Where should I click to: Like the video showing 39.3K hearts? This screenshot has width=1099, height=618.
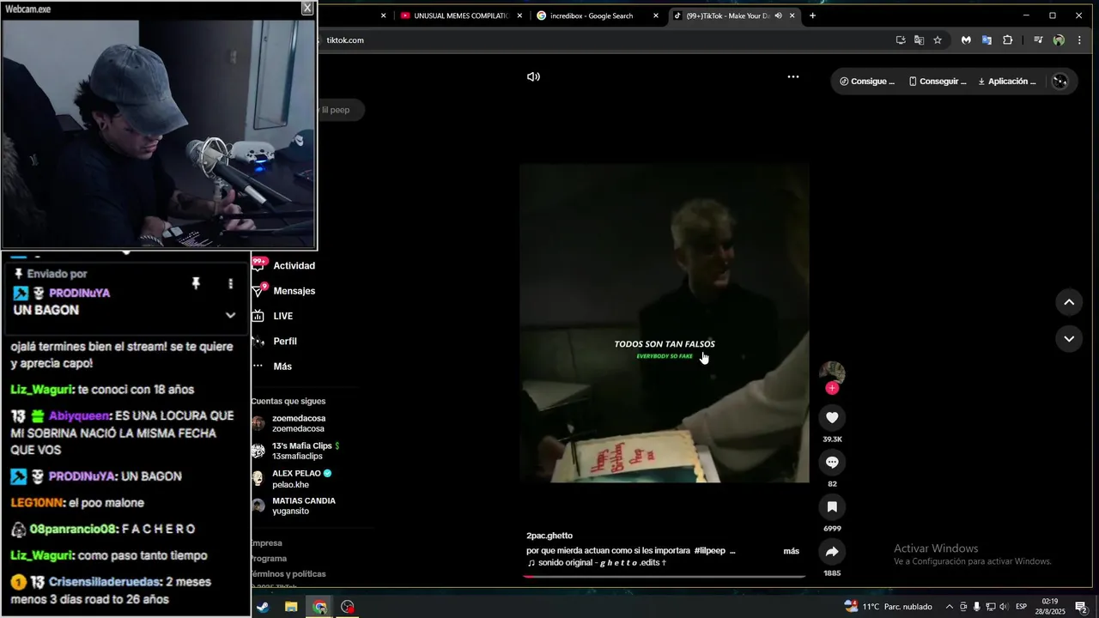(832, 417)
